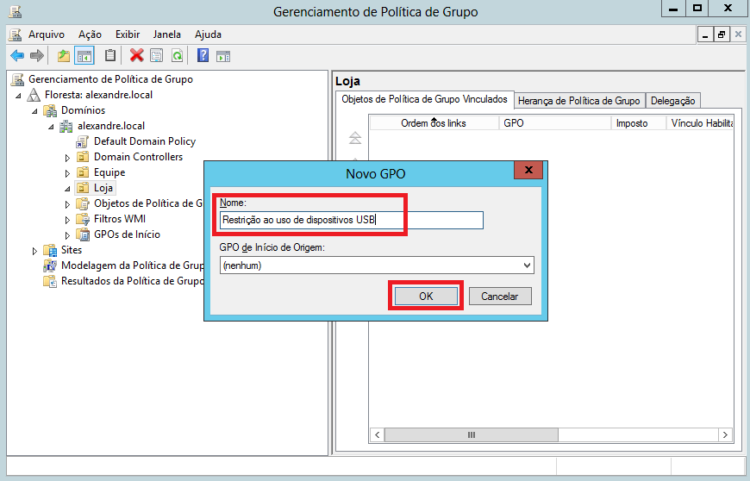Click the Floresta forest icon
The image size is (750, 481).
(x=33, y=95)
